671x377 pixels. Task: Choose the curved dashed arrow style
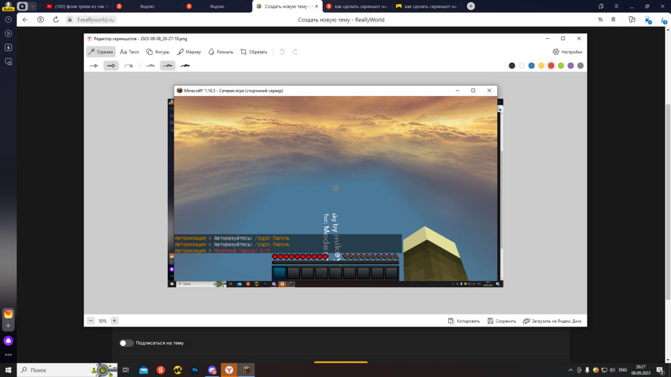(x=128, y=66)
